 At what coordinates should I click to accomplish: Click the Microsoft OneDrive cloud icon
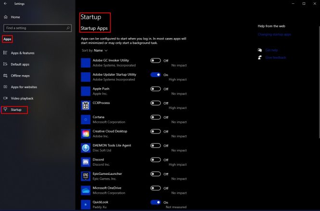pos(86,190)
